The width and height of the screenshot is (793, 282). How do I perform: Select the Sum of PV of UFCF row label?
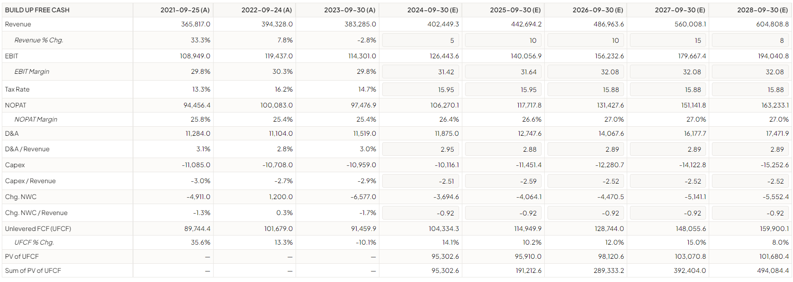(33, 271)
